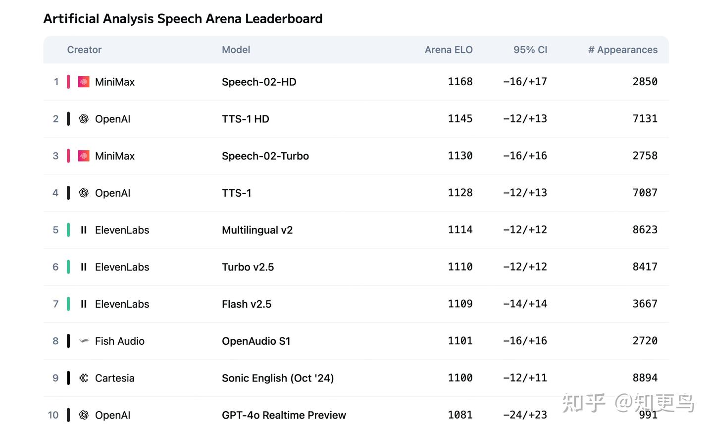Image resolution: width=713 pixels, height=431 pixels.
Task: Click MiniMax logo in first row
Action: (x=84, y=82)
